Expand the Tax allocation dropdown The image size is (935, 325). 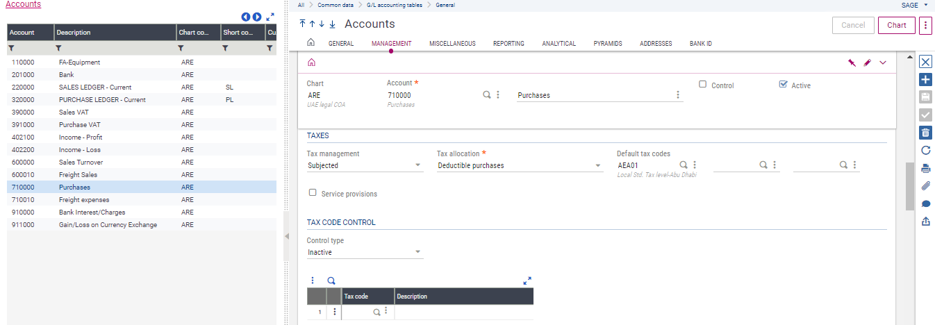[x=598, y=166]
